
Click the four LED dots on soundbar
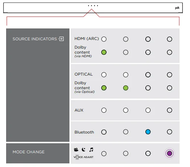click(93, 5)
